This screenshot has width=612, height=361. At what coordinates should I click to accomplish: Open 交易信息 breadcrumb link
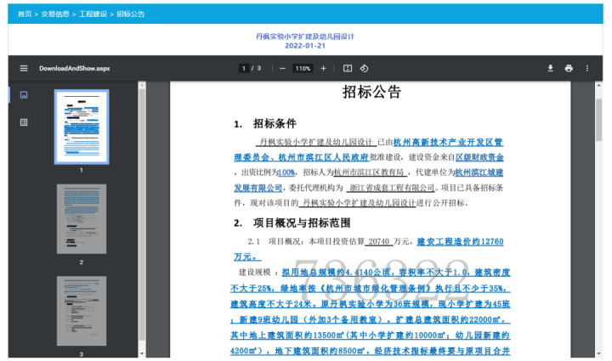tap(55, 14)
